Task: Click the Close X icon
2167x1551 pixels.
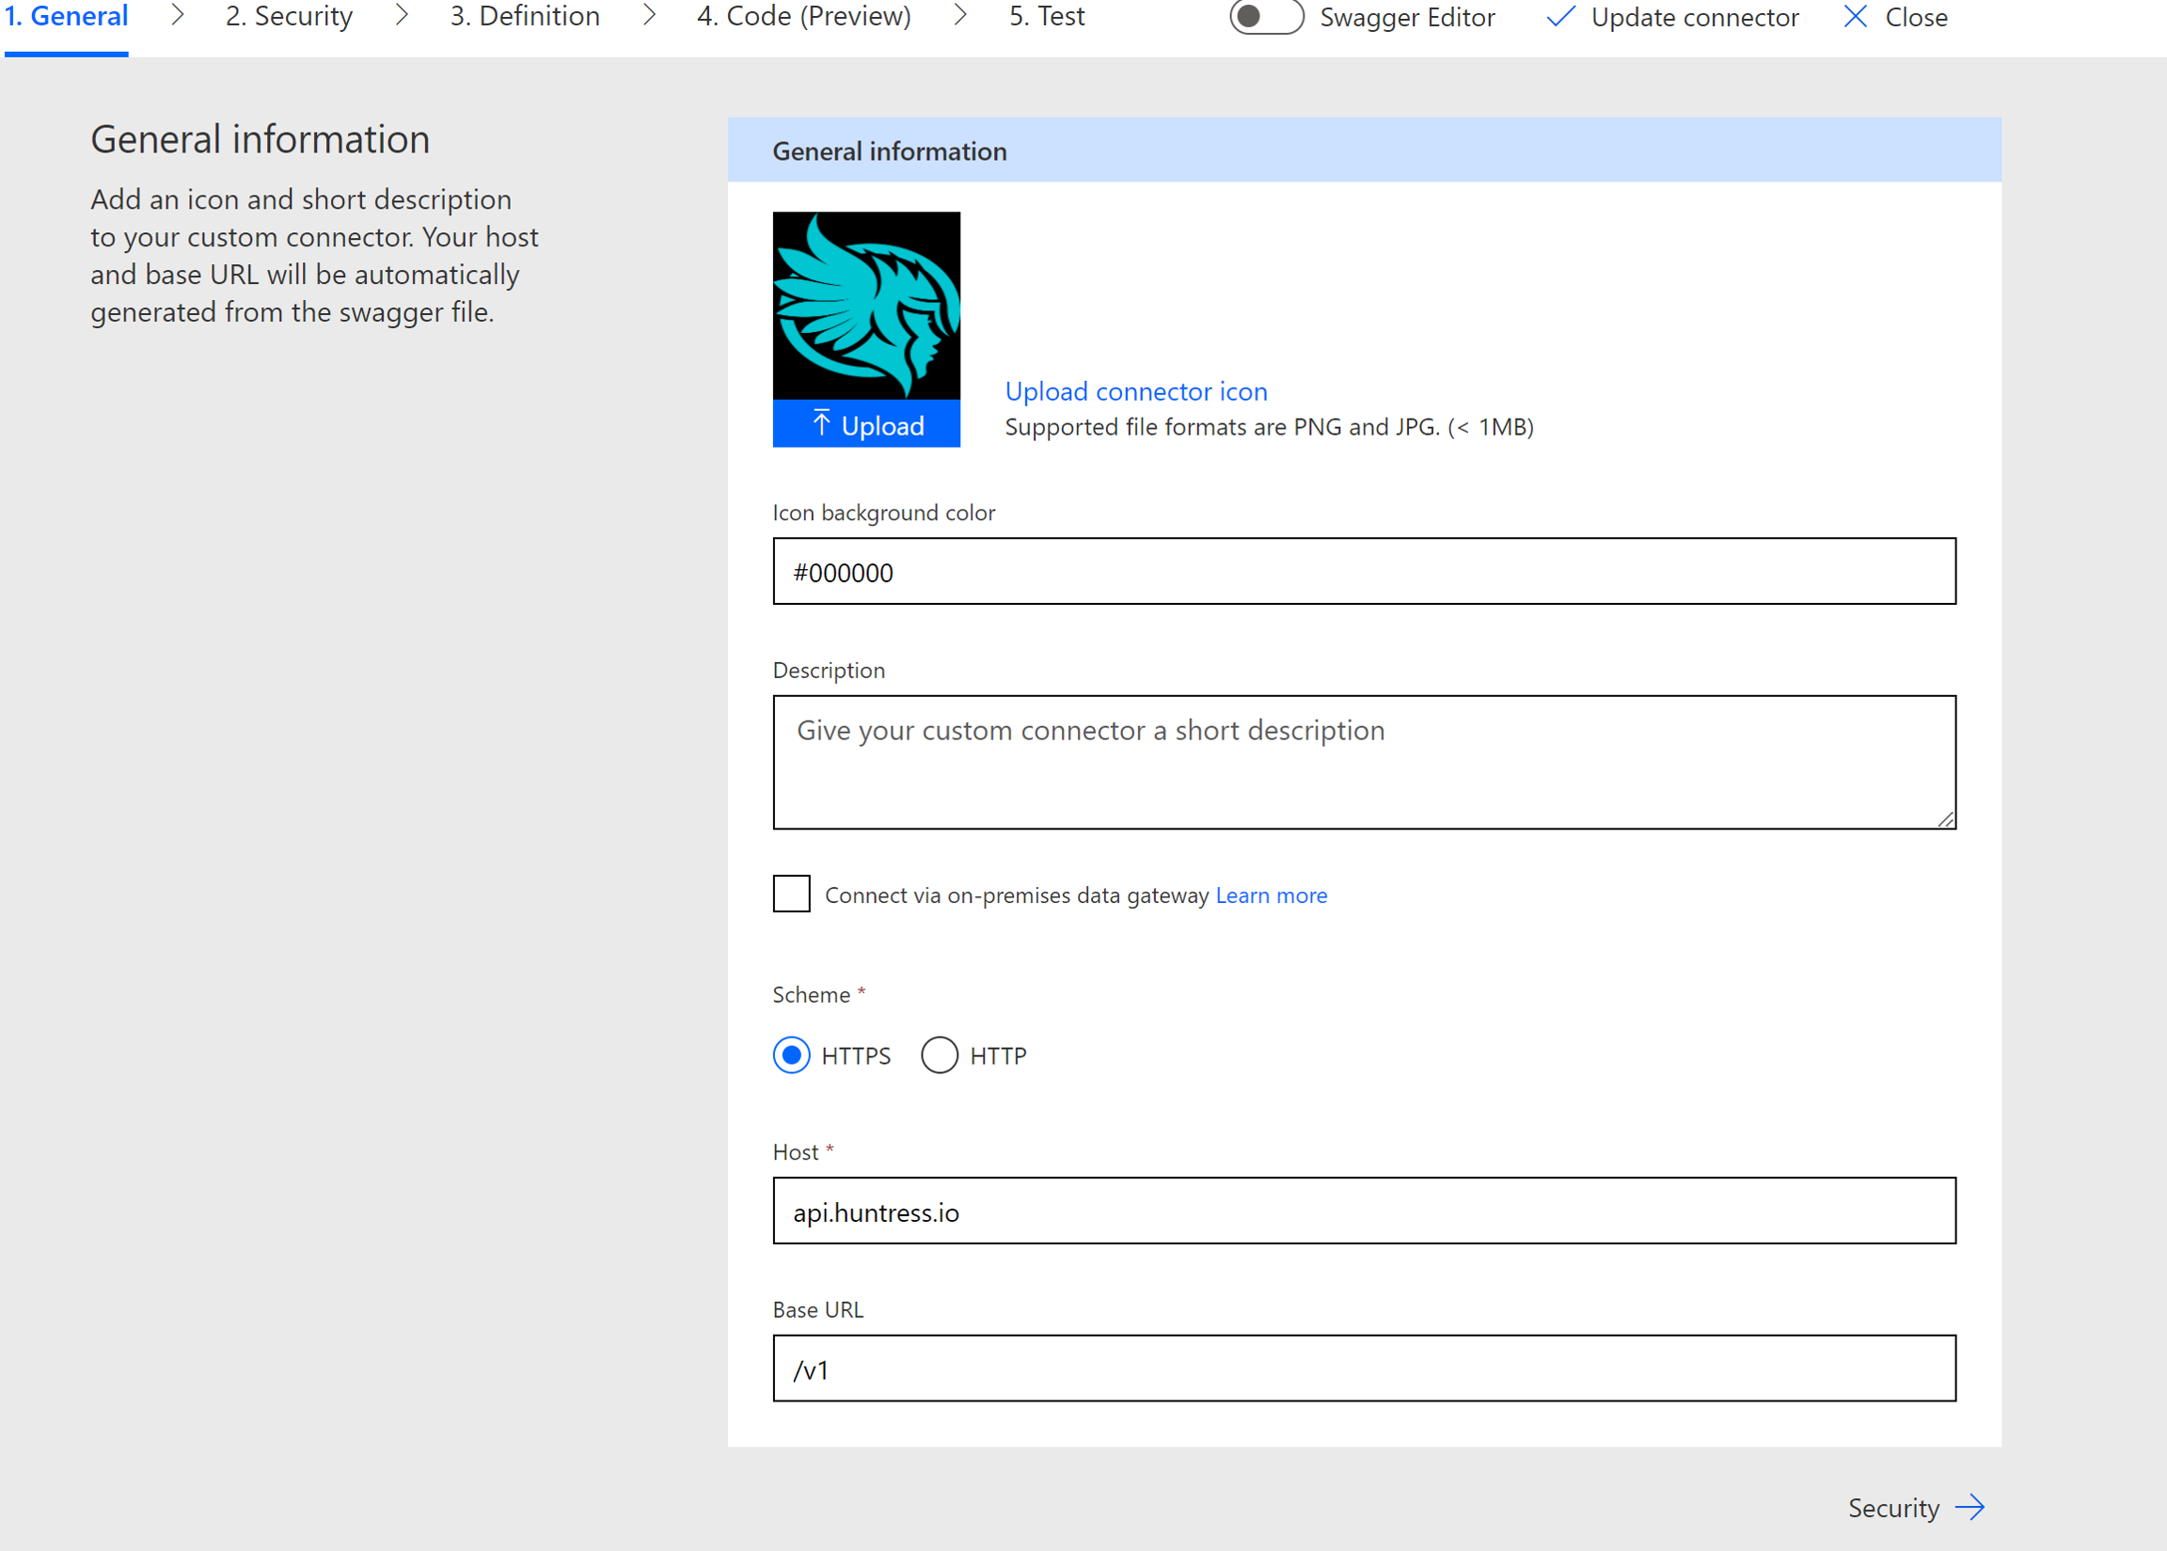Action: tap(1855, 17)
